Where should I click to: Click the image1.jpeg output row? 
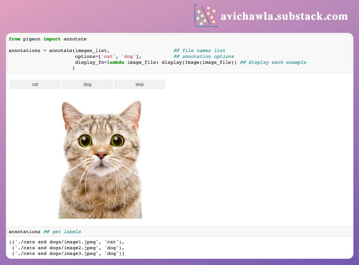coord(67,242)
